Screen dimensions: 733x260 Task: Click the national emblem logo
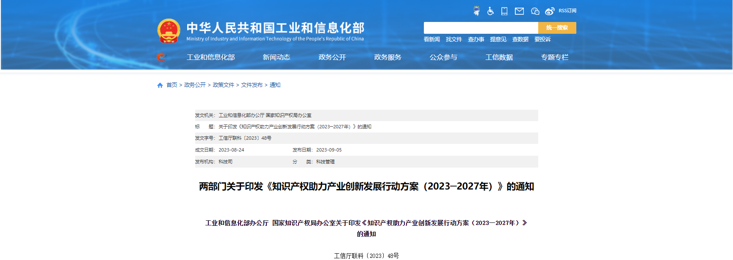(169, 31)
